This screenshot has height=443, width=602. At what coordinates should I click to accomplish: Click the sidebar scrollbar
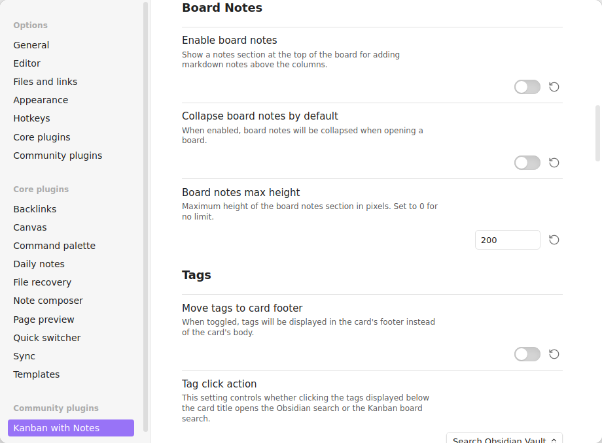(x=145, y=217)
